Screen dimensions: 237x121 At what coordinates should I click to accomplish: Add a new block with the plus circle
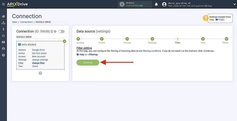(40, 73)
